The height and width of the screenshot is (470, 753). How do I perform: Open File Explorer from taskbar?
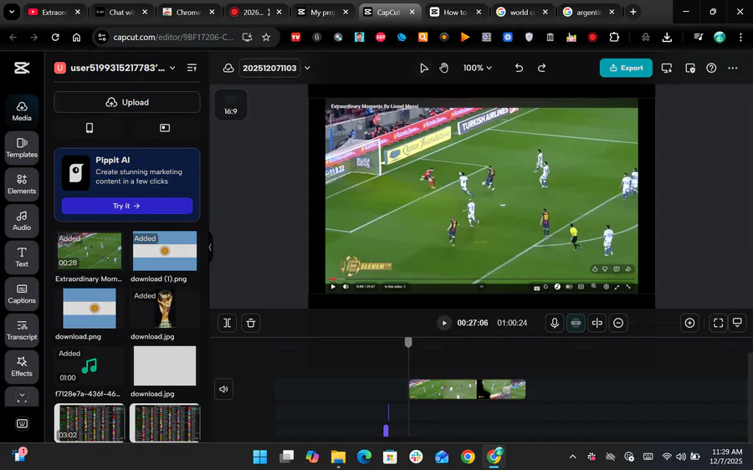338,457
